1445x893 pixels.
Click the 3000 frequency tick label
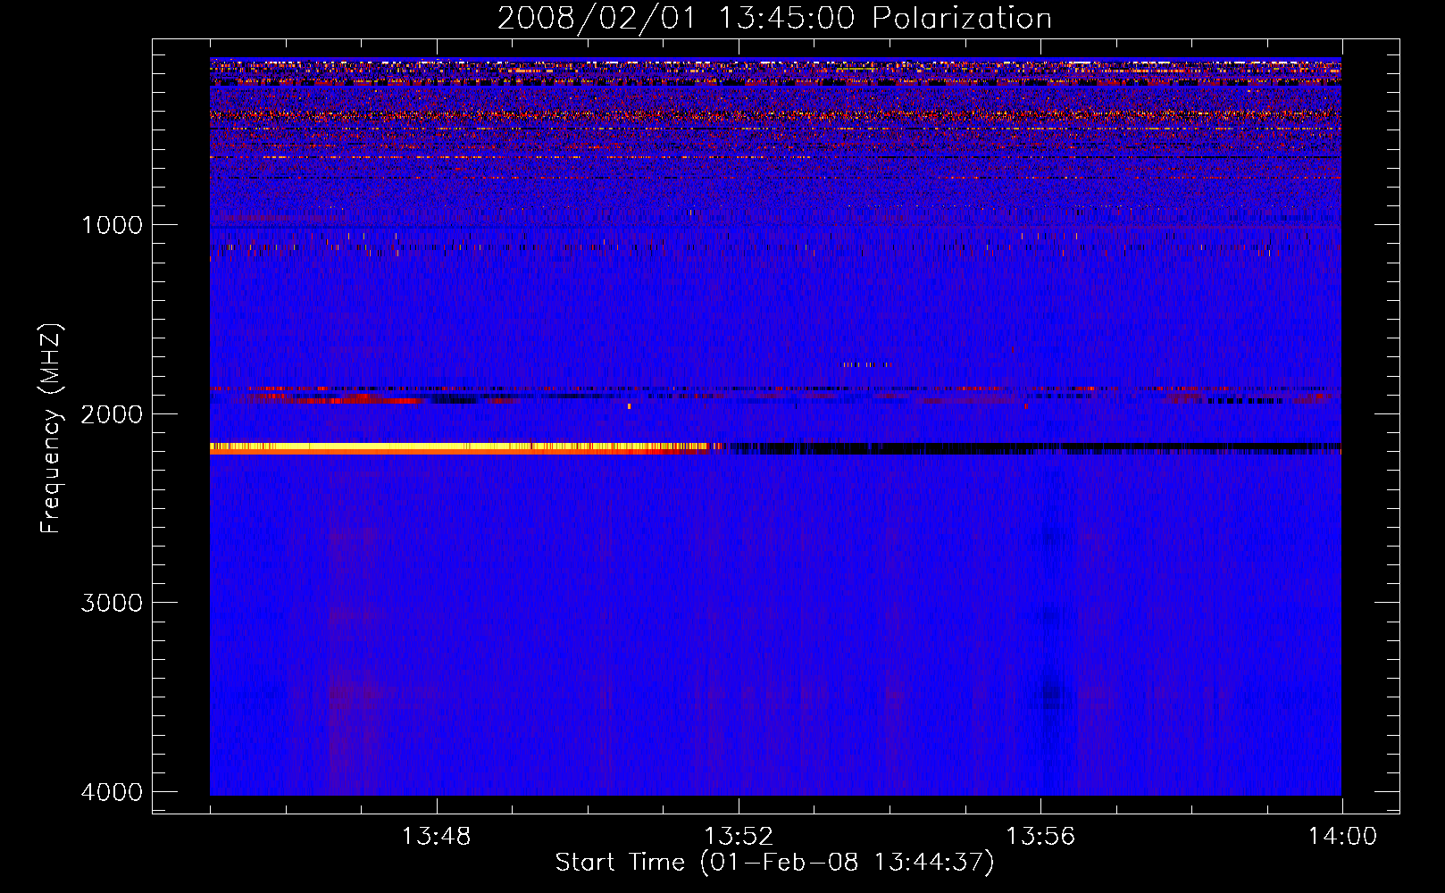click(112, 603)
